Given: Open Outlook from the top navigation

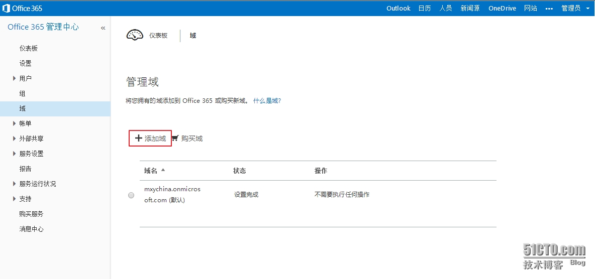Looking at the screenshot, I should pos(398,9).
